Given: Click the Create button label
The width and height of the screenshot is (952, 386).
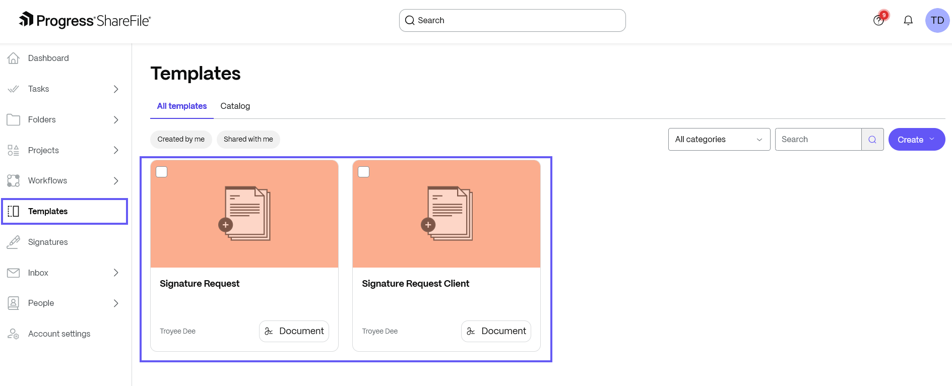Looking at the screenshot, I should [910, 140].
